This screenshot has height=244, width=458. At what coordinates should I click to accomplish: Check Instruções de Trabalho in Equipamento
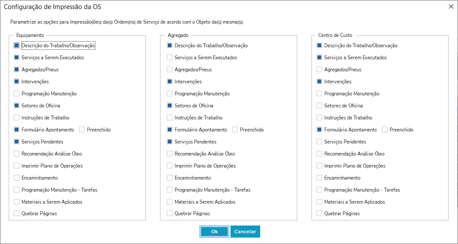17,118
